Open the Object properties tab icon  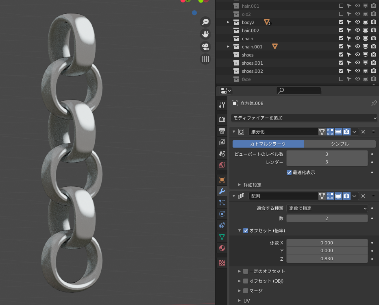click(x=222, y=180)
